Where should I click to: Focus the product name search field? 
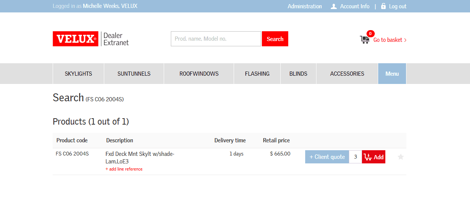pos(216,39)
